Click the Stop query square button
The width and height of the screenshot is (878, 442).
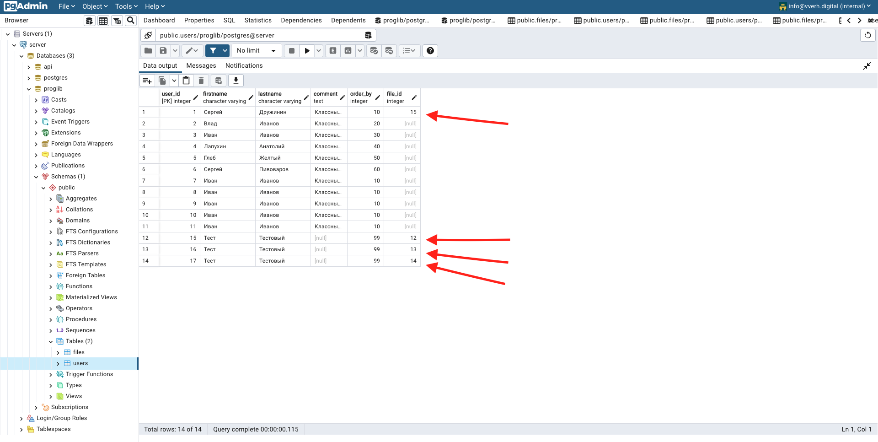click(x=292, y=51)
